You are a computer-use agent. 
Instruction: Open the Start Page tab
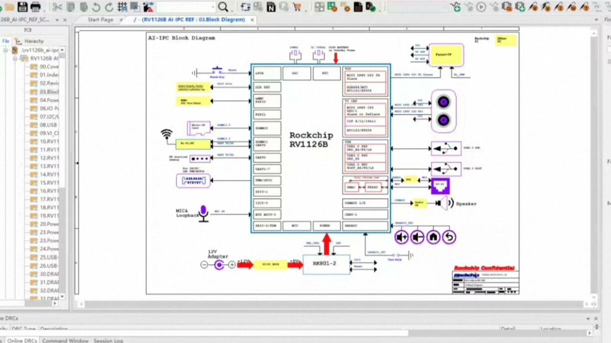100,20
